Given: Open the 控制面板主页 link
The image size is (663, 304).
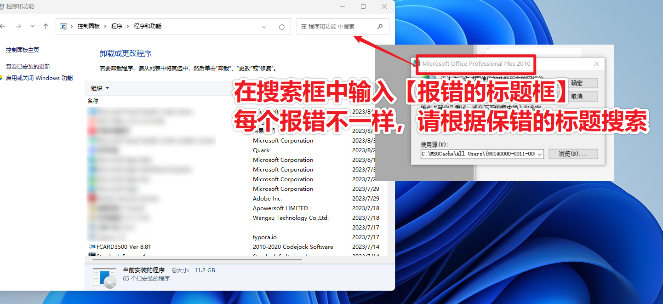Looking at the screenshot, I should 23,50.
